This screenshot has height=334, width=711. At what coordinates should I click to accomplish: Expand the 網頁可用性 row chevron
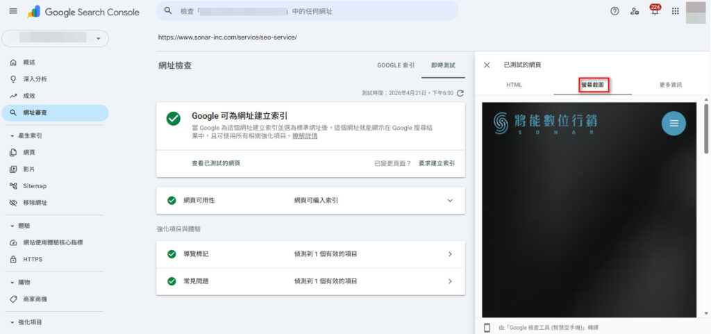(x=450, y=200)
